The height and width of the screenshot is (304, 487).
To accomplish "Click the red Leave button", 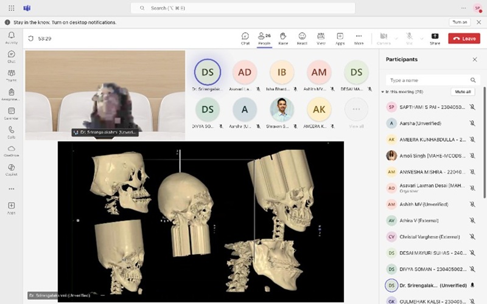I will (464, 38).
